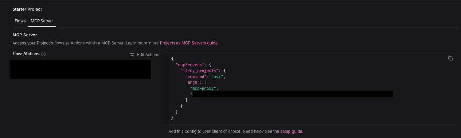Open the Projects as MCP Servers guide link

click(189, 43)
